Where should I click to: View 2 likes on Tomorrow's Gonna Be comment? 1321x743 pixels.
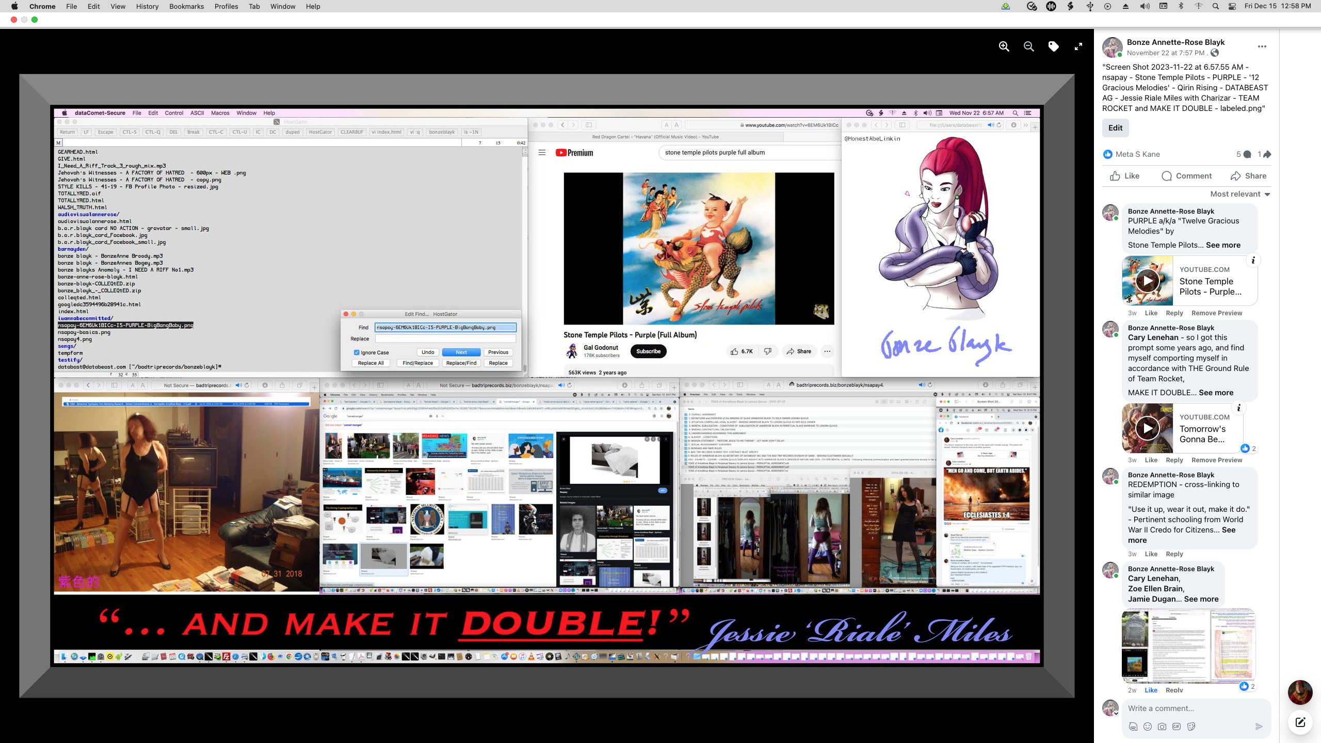click(x=1249, y=448)
